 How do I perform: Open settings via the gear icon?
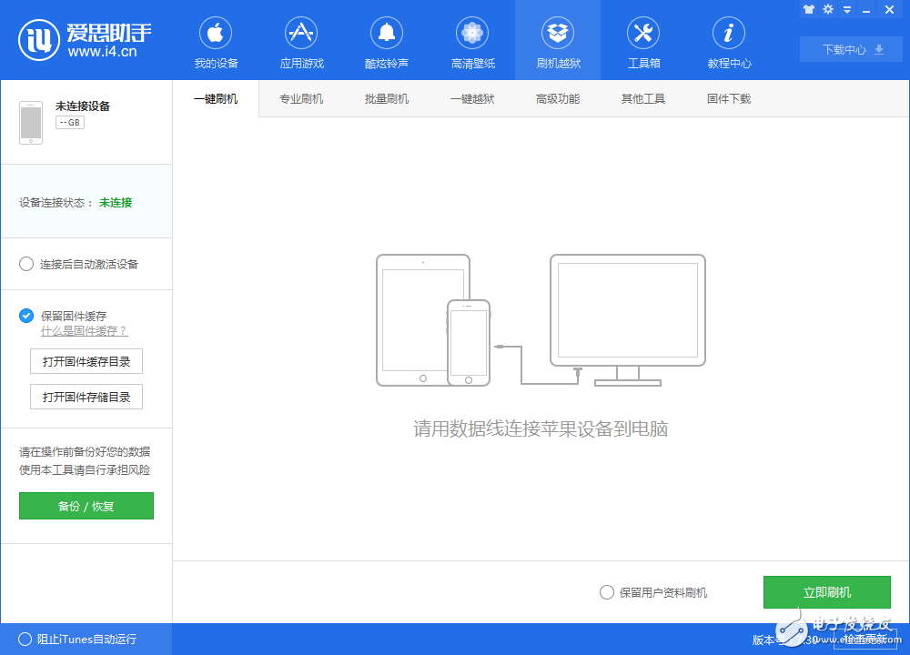pyautogui.click(x=827, y=9)
